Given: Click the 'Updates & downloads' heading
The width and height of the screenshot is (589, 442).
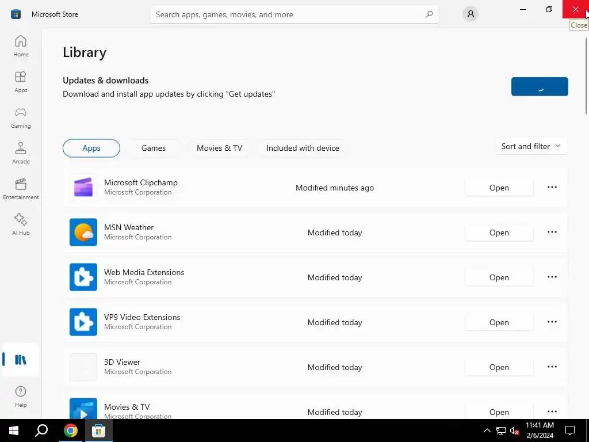Looking at the screenshot, I should pos(106,81).
